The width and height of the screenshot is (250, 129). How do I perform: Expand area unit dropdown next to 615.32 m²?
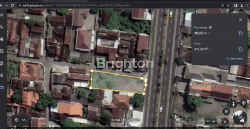tap(210, 49)
